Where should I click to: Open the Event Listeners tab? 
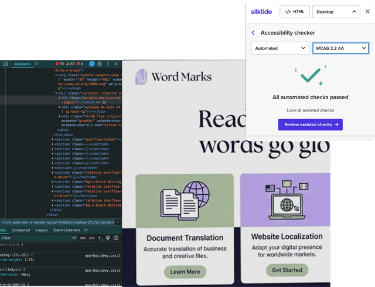pos(66,230)
